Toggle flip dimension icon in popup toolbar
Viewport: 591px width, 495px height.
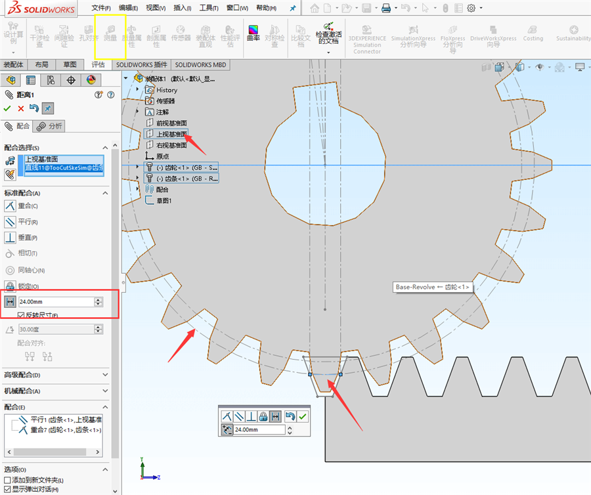[x=227, y=429]
